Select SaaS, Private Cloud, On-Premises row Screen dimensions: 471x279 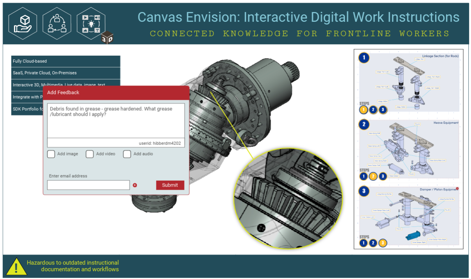click(x=66, y=73)
